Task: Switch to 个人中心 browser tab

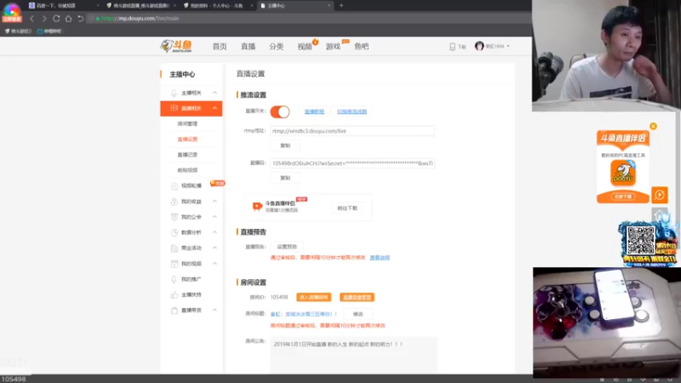Action: pos(219,6)
